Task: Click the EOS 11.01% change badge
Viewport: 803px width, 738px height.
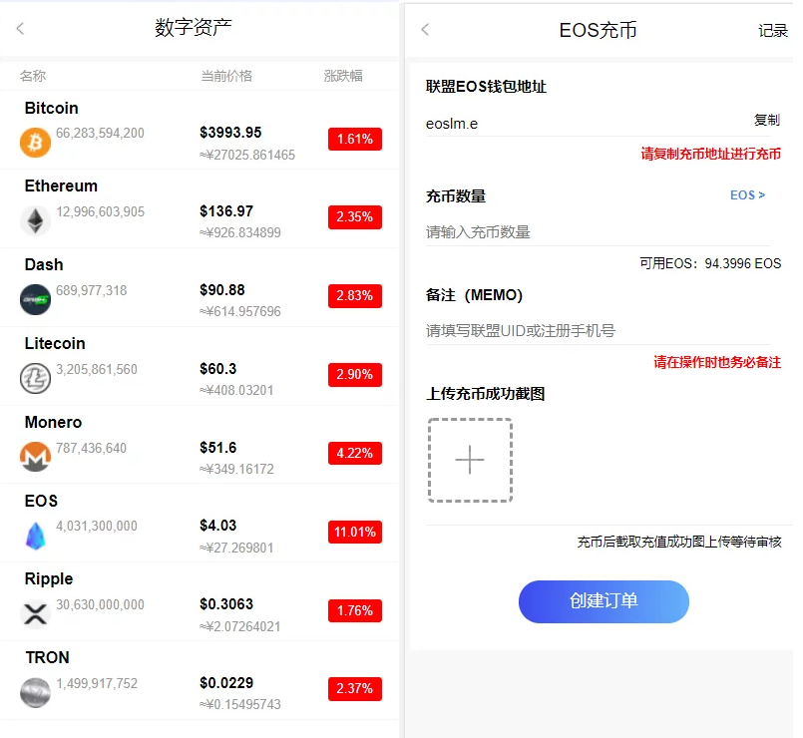Action: click(354, 532)
